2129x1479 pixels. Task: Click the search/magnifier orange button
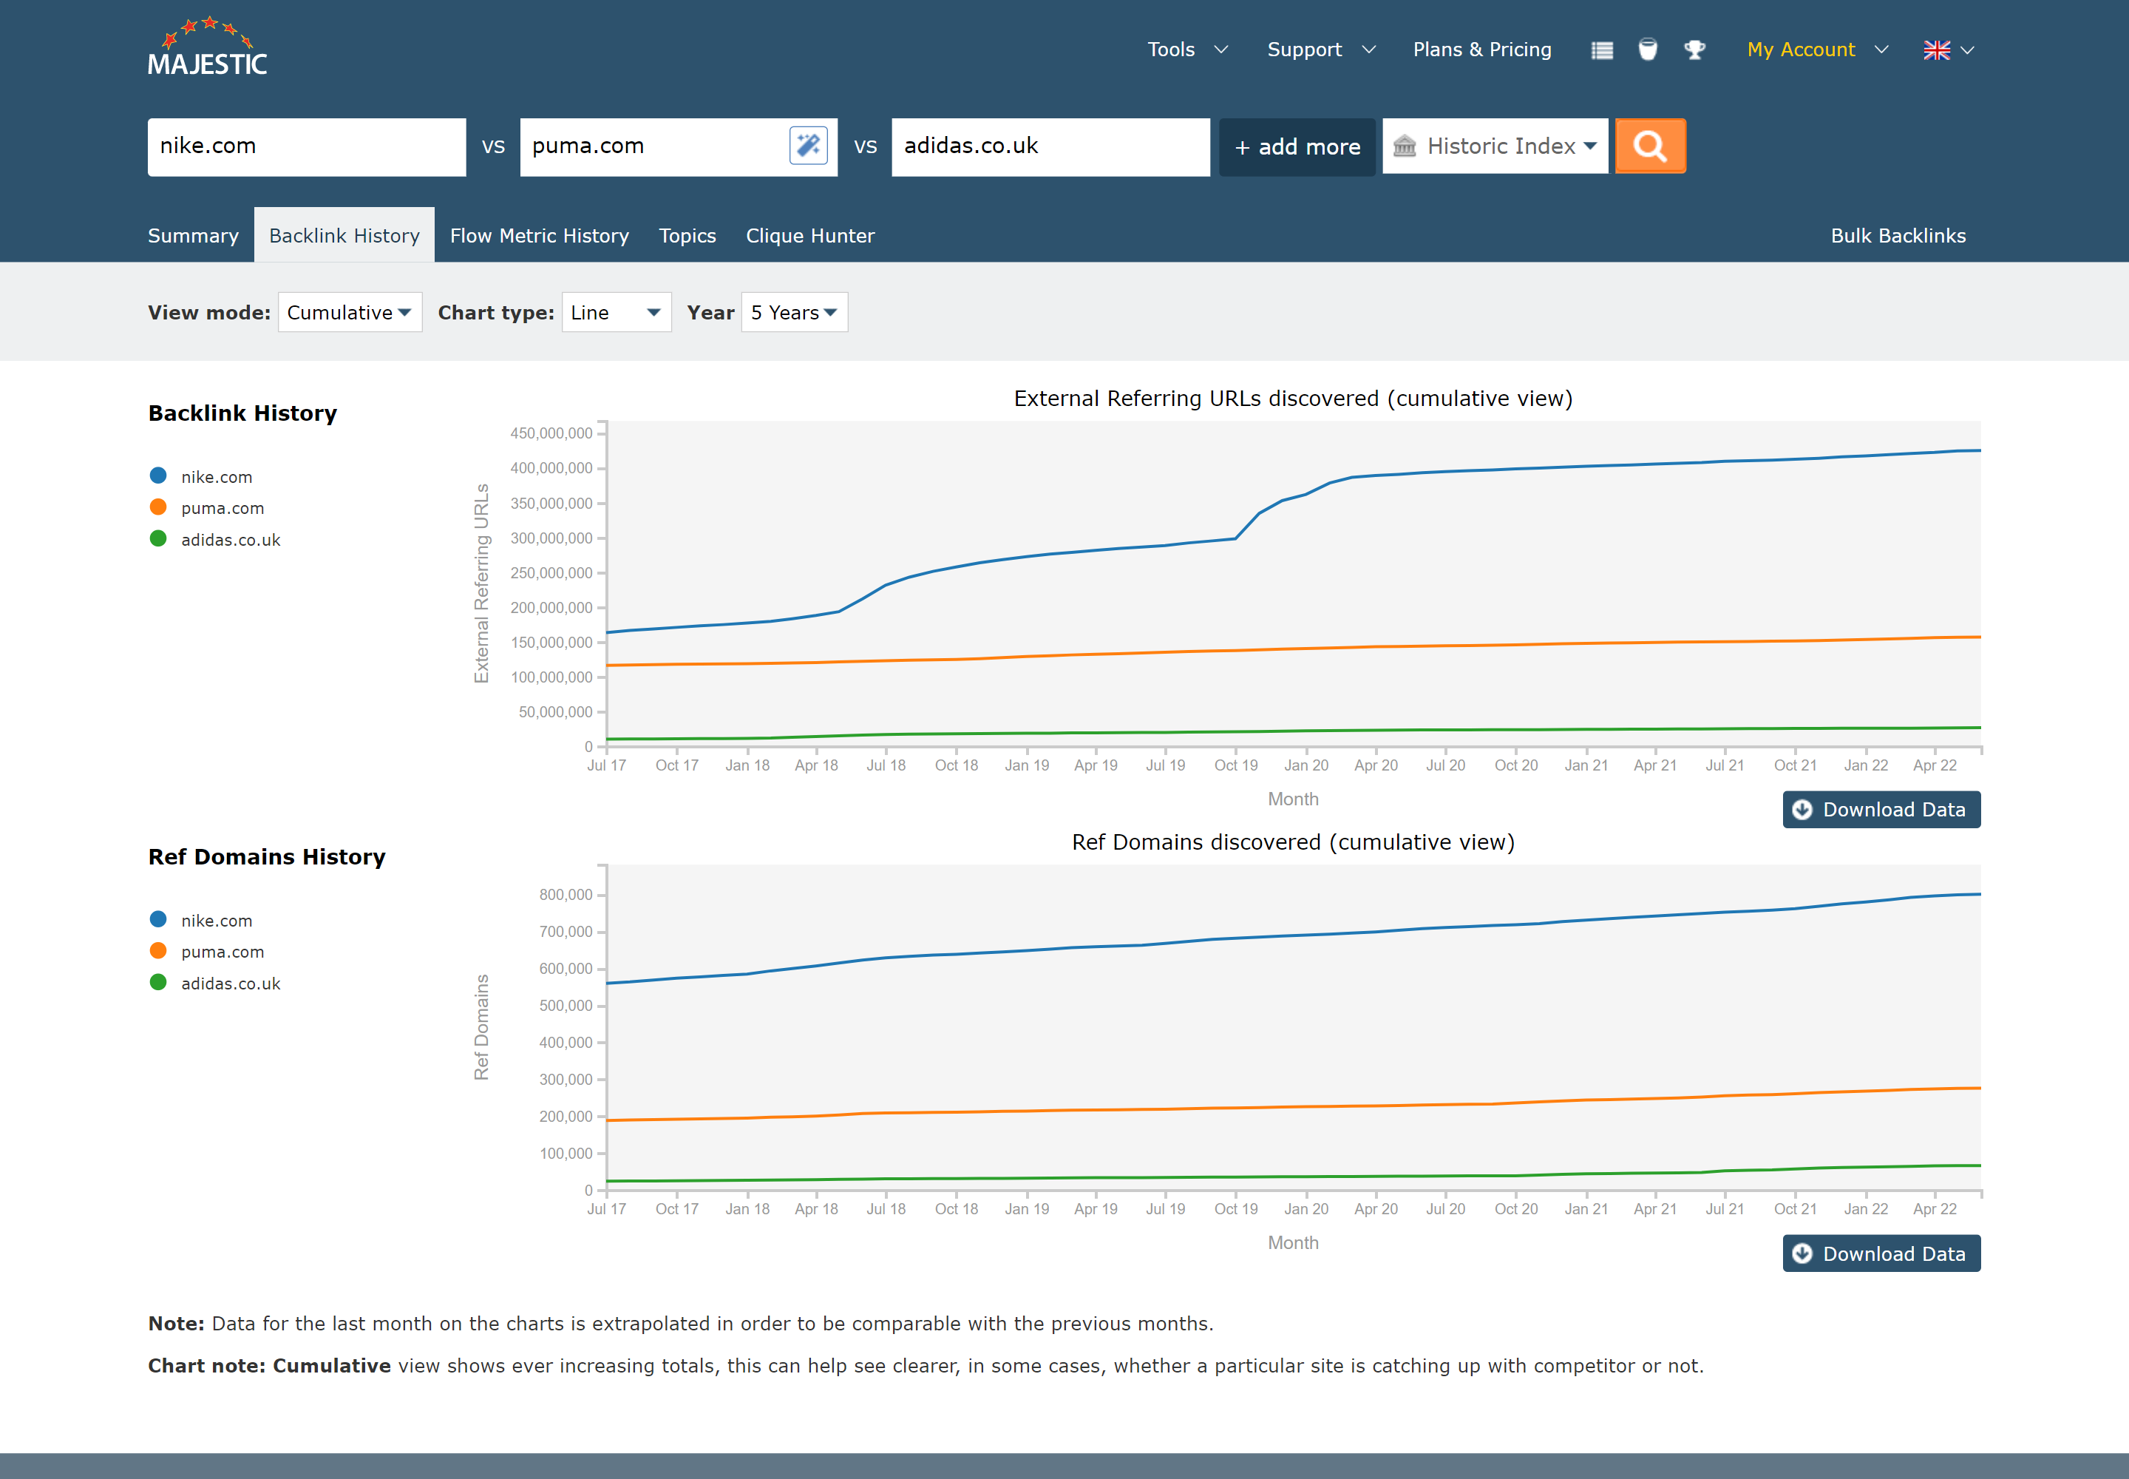(1648, 146)
